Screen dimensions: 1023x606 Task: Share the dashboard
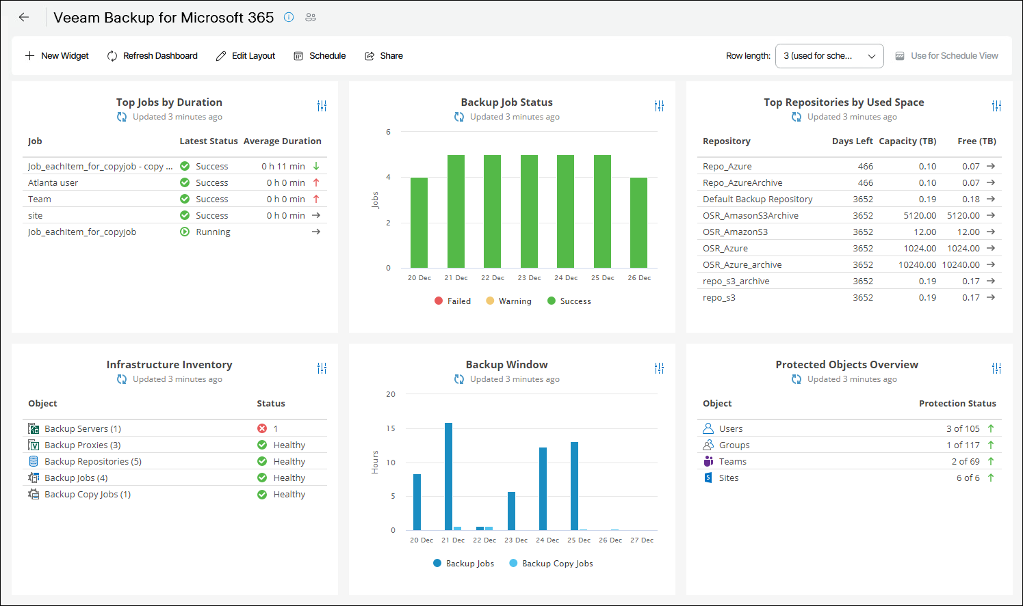coord(384,56)
